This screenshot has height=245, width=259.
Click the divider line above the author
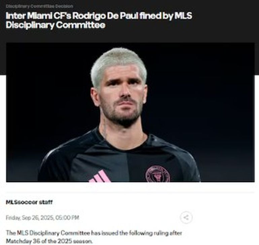click(x=130, y=192)
